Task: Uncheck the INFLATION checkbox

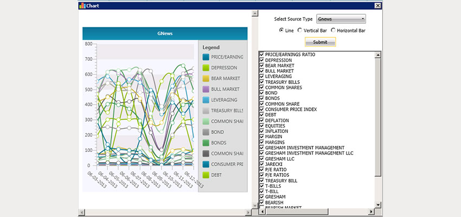Action: pyautogui.click(x=261, y=131)
